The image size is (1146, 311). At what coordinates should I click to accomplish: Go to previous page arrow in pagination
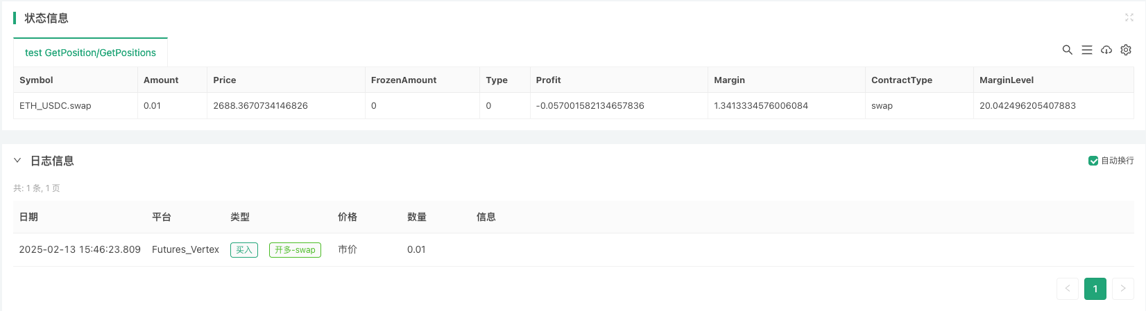[x=1068, y=289]
